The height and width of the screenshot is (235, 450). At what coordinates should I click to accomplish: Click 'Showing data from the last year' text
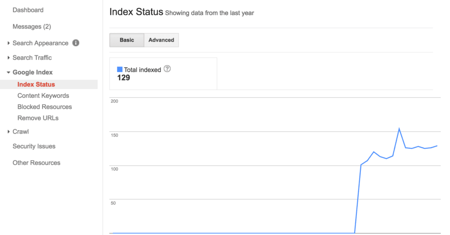pyautogui.click(x=210, y=13)
